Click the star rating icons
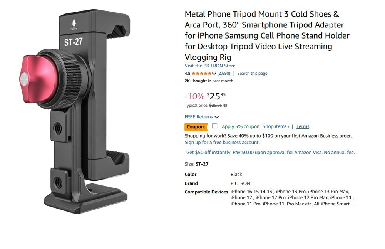The width and height of the screenshot is (385, 249). 201,74
